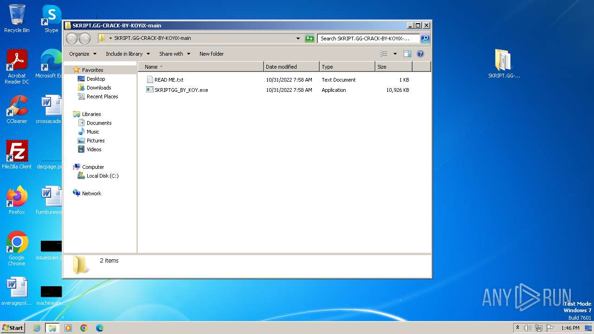Click the volume speaker tray icon
594x334 pixels.
(528, 328)
